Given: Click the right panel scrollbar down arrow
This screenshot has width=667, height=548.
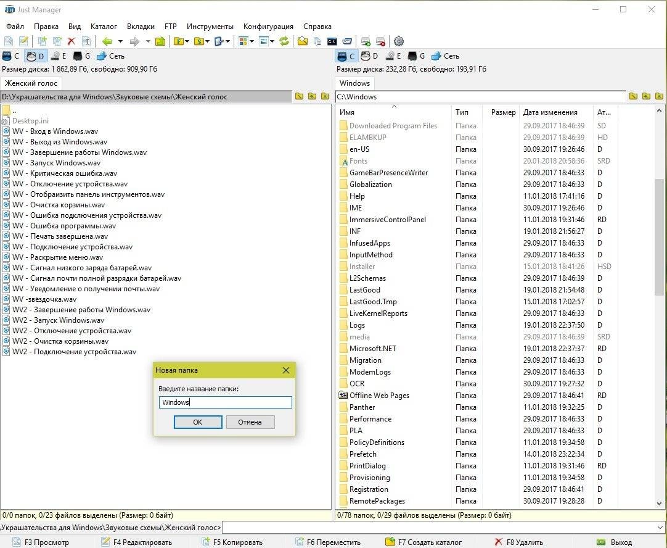Looking at the screenshot, I should [x=660, y=504].
